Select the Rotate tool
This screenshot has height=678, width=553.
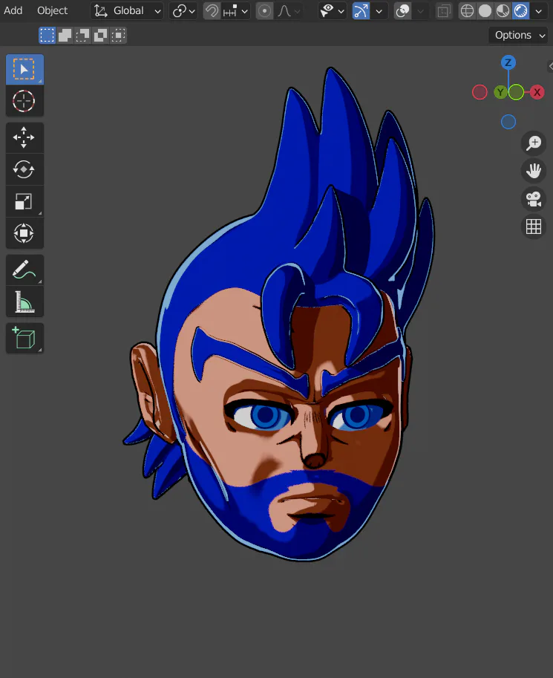coord(24,169)
